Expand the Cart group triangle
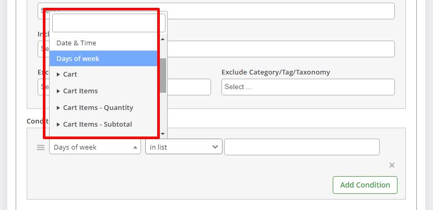 pos(58,75)
